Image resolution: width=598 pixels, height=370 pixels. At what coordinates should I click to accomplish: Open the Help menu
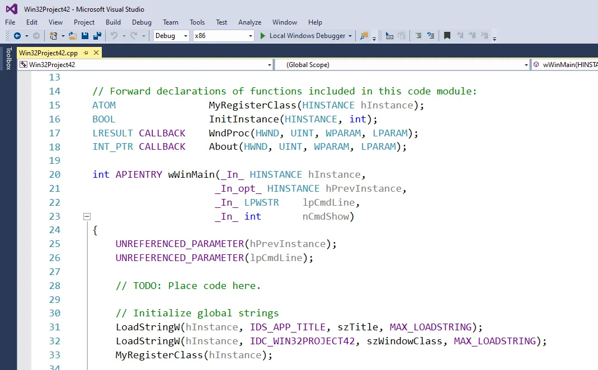click(x=315, y=22)
